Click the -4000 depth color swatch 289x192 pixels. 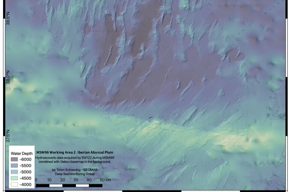point(14,184)
